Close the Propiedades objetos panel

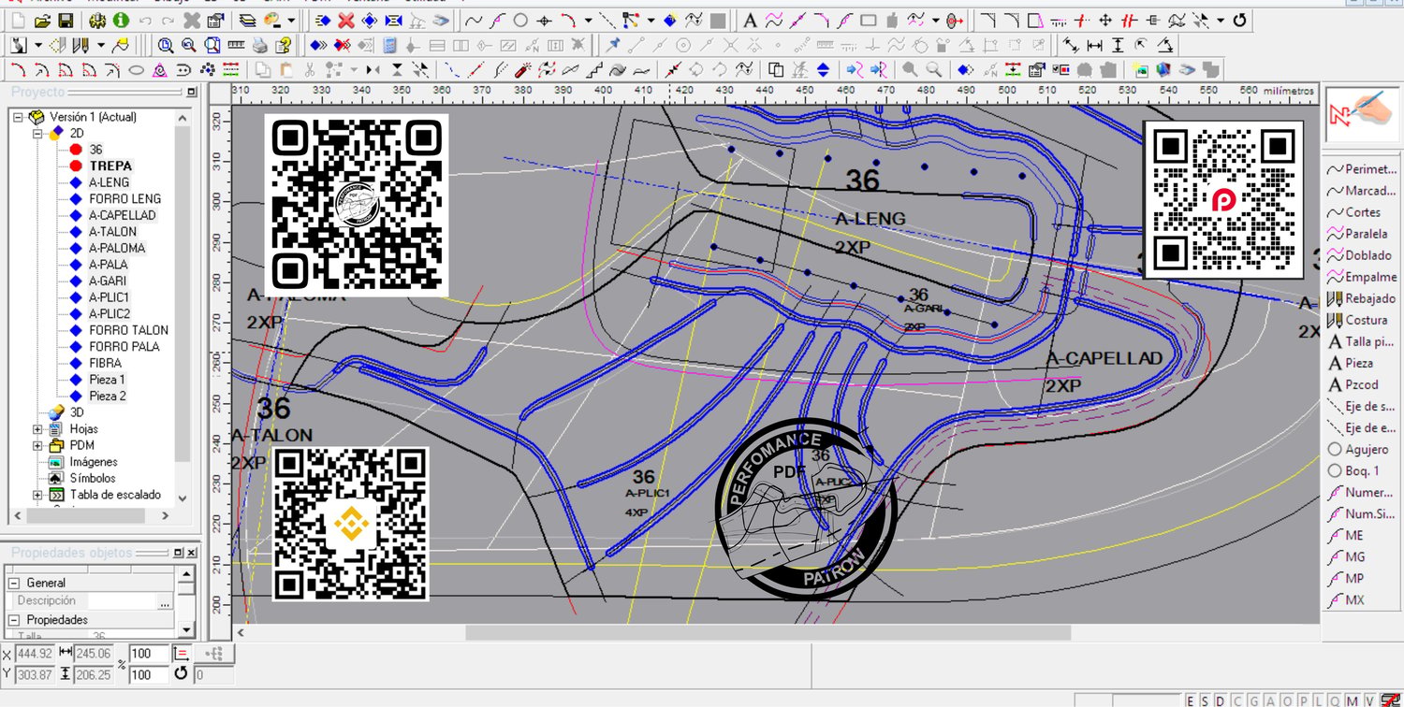coord(190,553)
